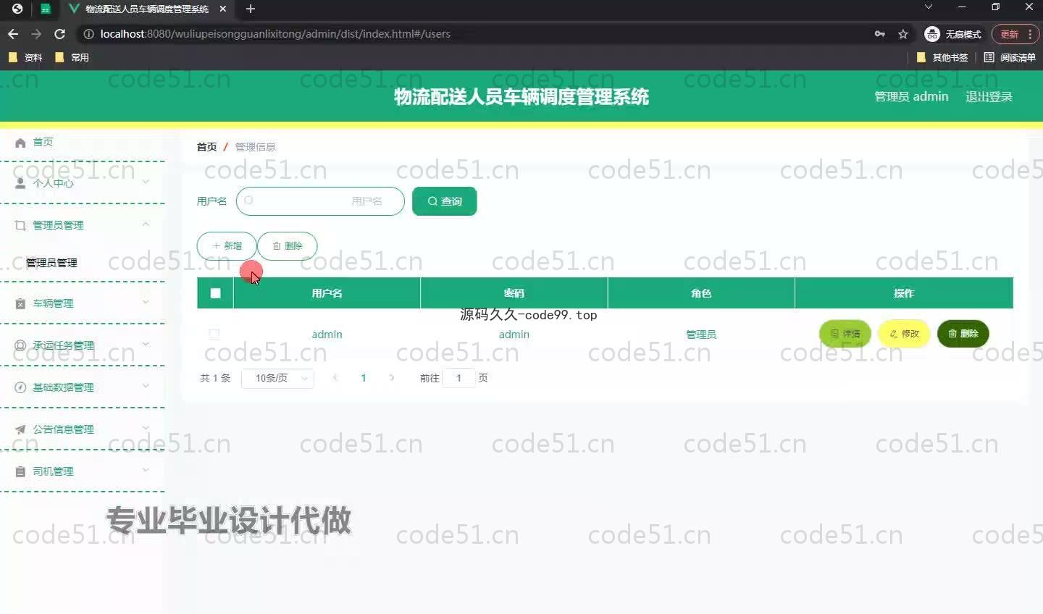Click 退出登录 to log out
1043x614 pixels.
coord(989,96)
